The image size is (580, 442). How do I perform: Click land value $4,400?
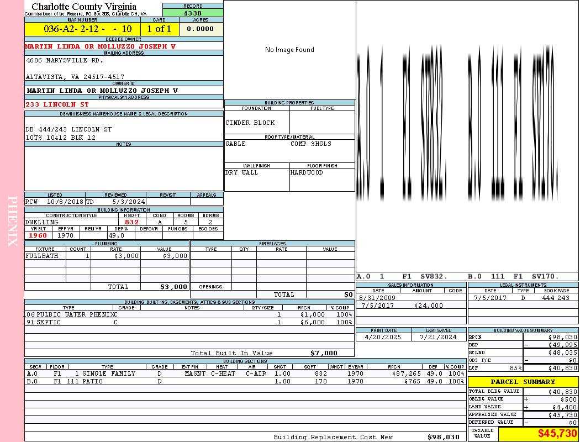click(x=565, y=407)
